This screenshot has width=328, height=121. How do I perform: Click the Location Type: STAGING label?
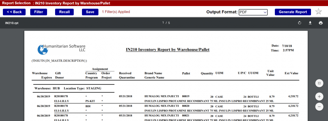click(x=82, y=88)
